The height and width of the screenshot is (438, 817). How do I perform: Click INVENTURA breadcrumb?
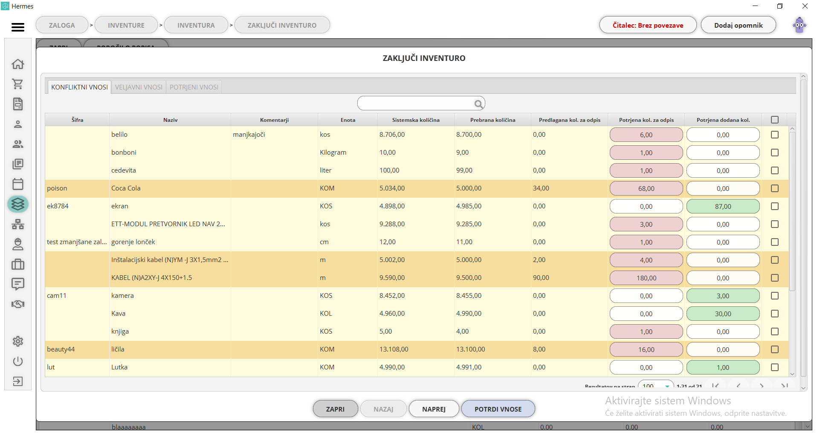coord(196,25)
